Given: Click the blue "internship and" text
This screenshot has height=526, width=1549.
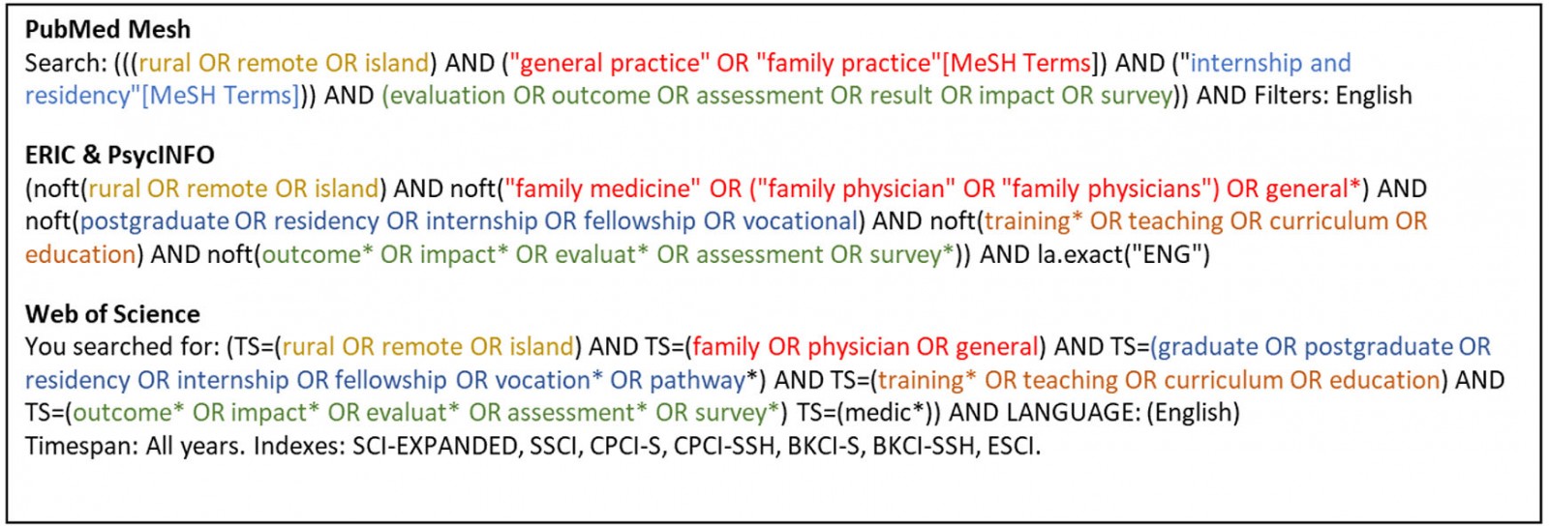Looking at the screenshot, I should [x=1270, y=63].
